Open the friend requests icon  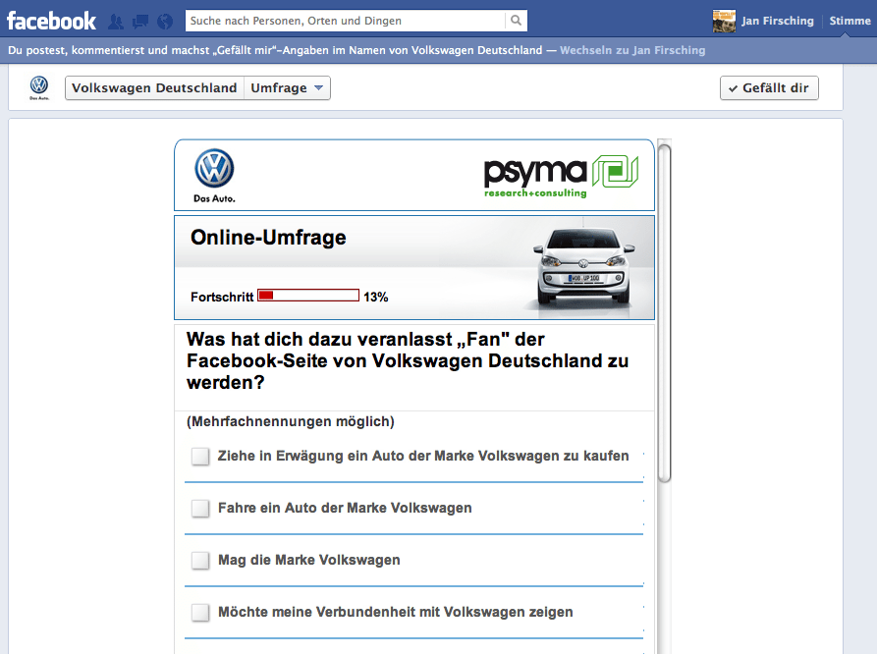pyautogui.click(x=116, y=22)
